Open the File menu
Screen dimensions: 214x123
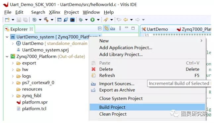point(8,12)
